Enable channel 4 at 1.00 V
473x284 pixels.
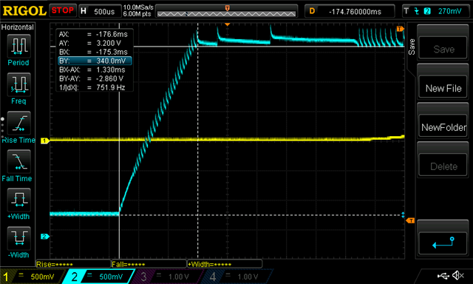click(x=236, y=277)
